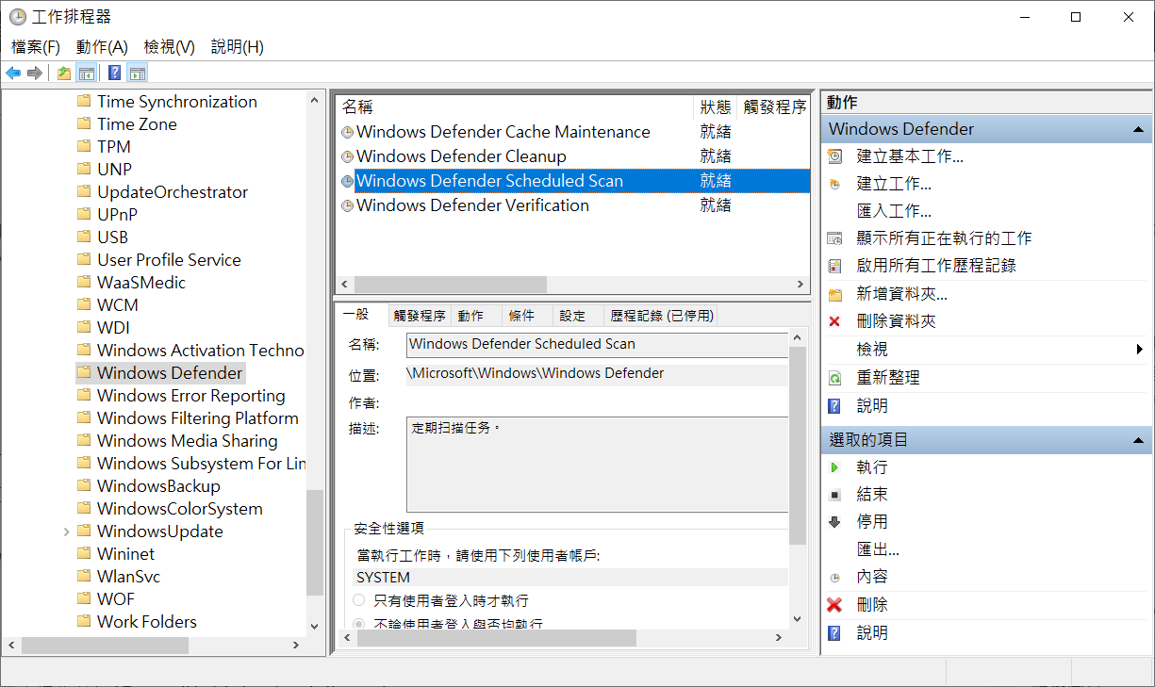1155x687 pixels.
Task: Click the 觸發程序 column header
Action: (774, 107)
